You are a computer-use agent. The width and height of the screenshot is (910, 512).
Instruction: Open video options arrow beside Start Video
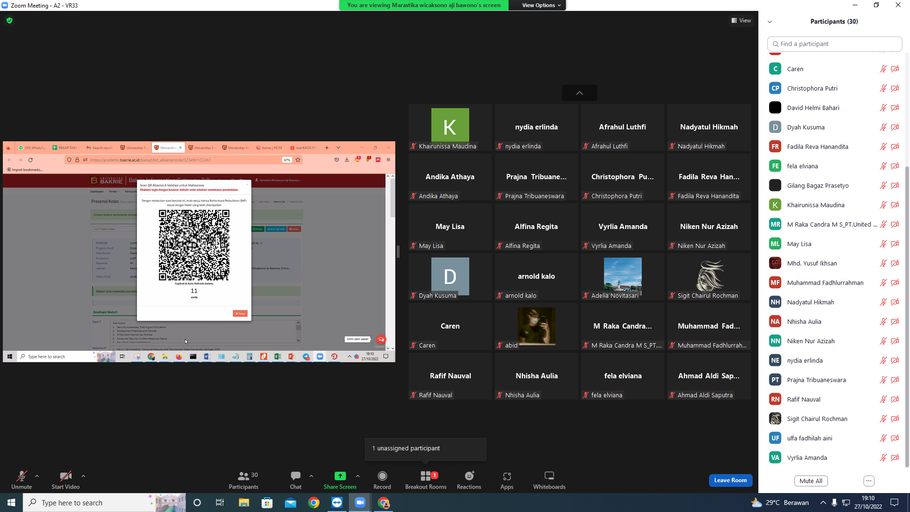tap(83, 476)
